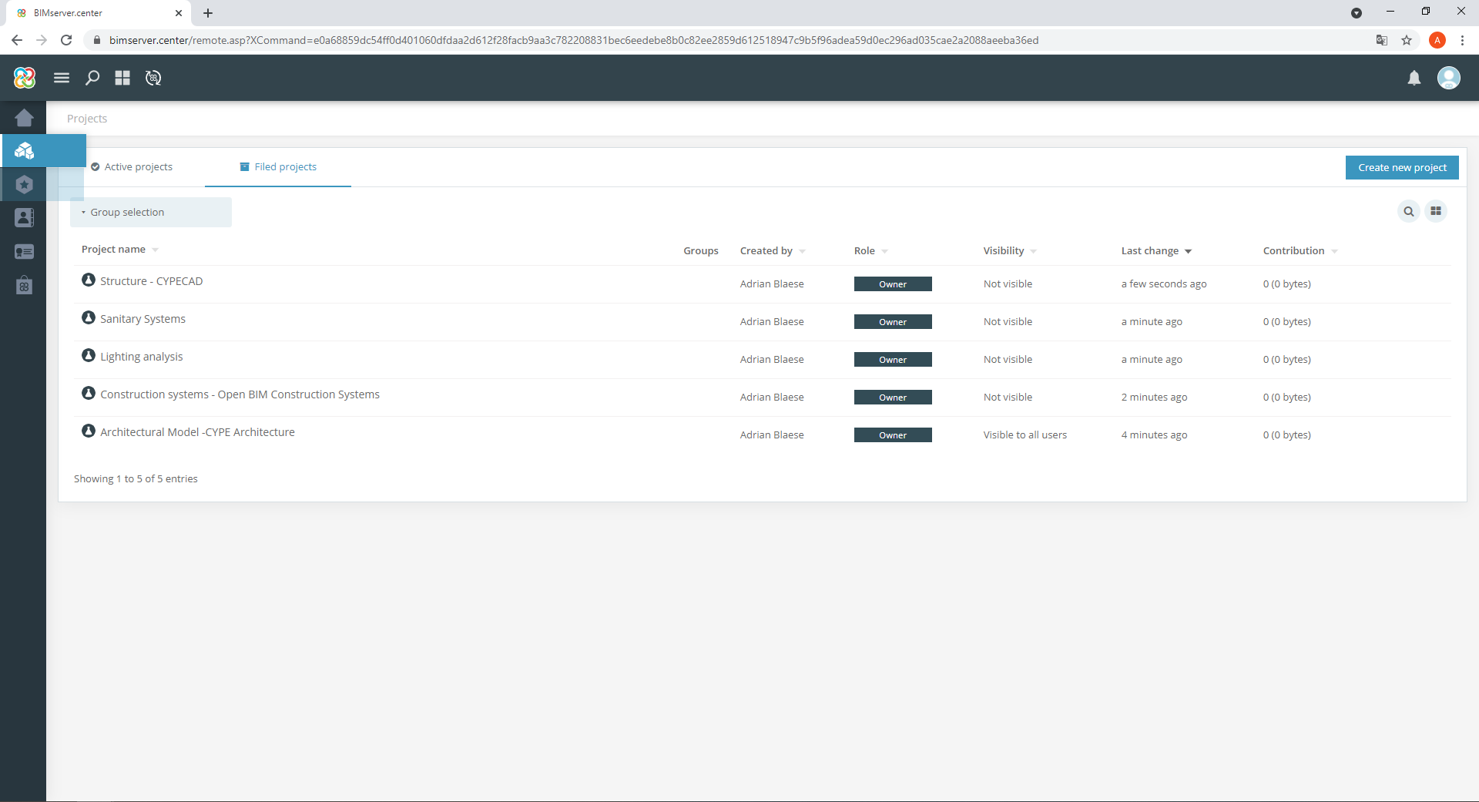Click the Architectural Model project icon
The width and height of the screenshot is (1479, 802).
pos(89,431)
